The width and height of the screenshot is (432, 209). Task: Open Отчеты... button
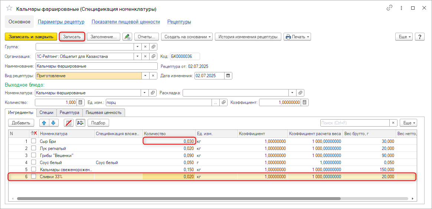147,37
